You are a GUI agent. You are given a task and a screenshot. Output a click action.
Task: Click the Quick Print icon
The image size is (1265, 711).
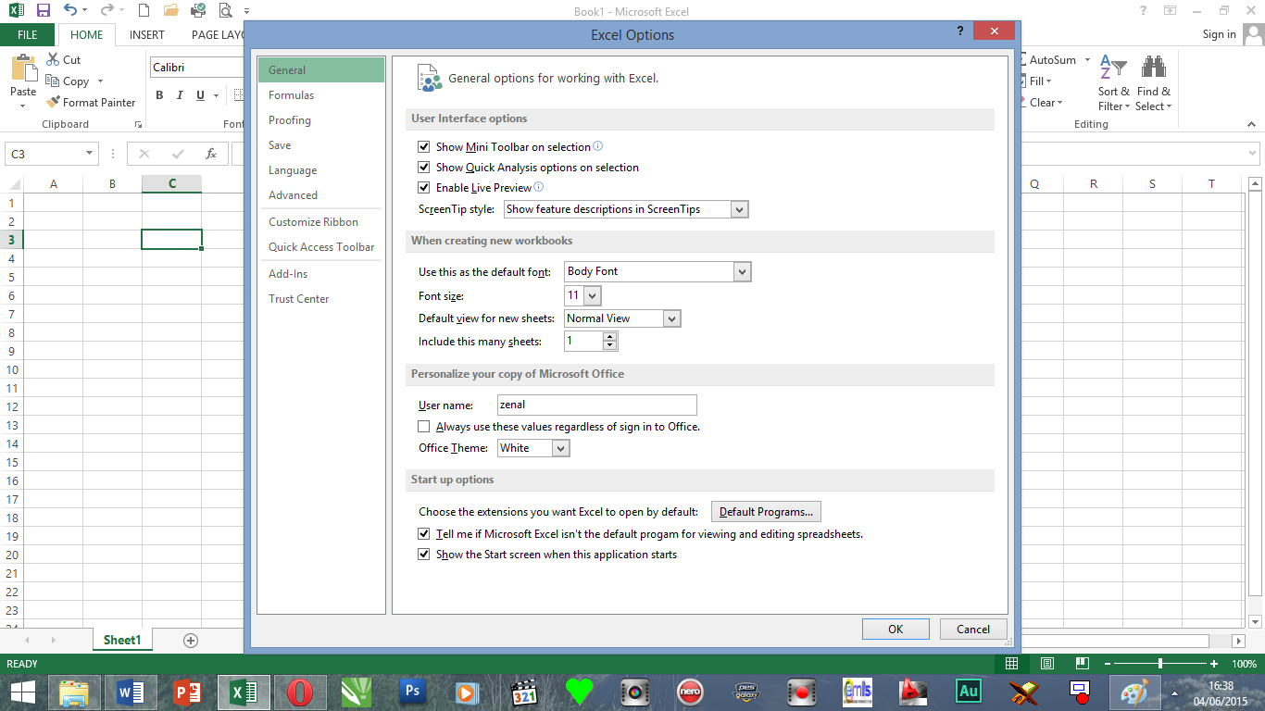click(198, 11)
